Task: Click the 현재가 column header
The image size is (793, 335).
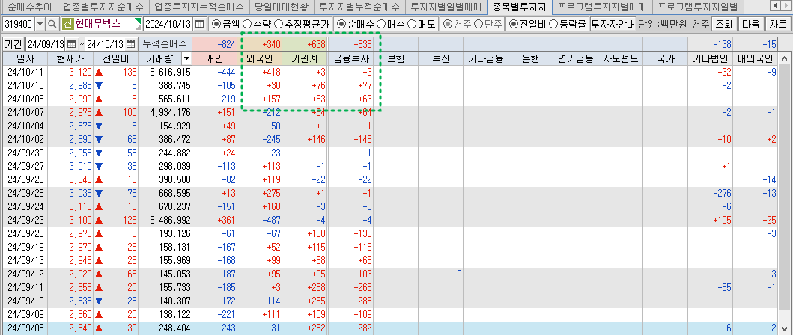Action: [x=71, y=58]
